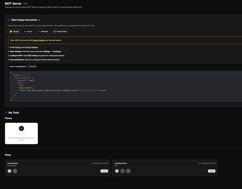Click the "command": "npx" config line
The width and height of the screenshot is (242, 189).
[26, 81]
